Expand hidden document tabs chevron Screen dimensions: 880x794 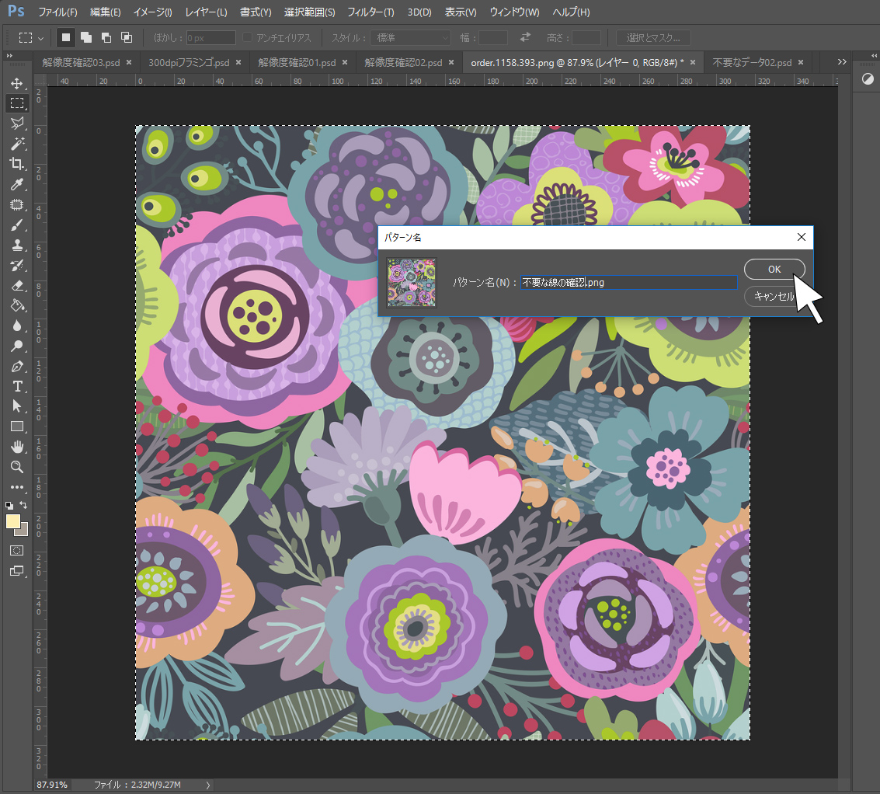coord(842,62)
